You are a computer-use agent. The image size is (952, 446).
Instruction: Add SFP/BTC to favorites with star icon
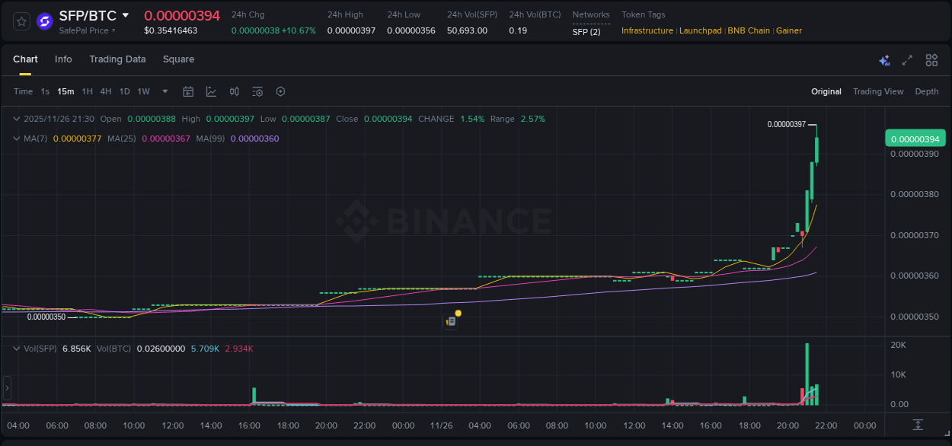coord(21,21)
